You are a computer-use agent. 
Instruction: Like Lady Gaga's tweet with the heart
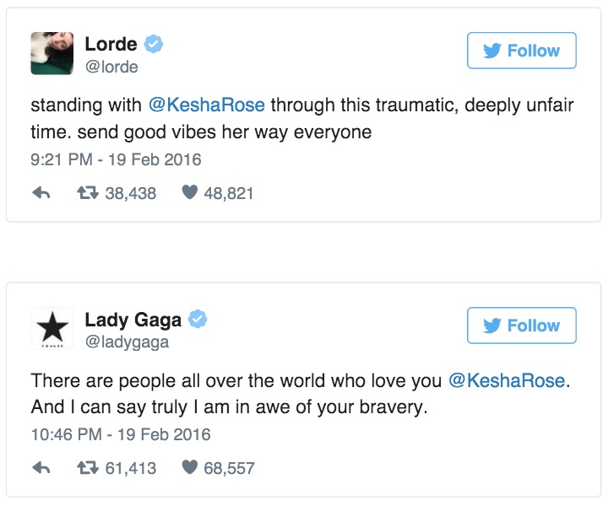click(190, 468)
